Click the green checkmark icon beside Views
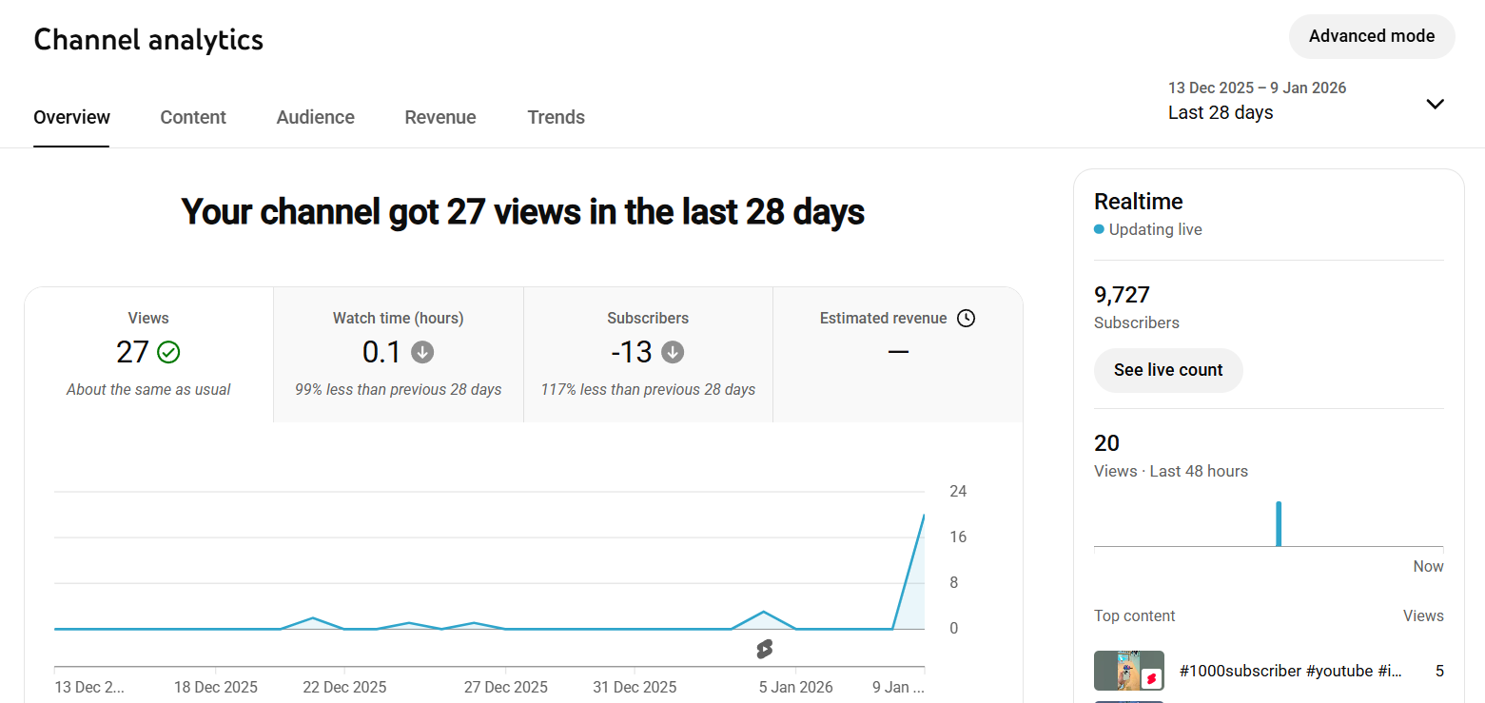 point(168,352)
